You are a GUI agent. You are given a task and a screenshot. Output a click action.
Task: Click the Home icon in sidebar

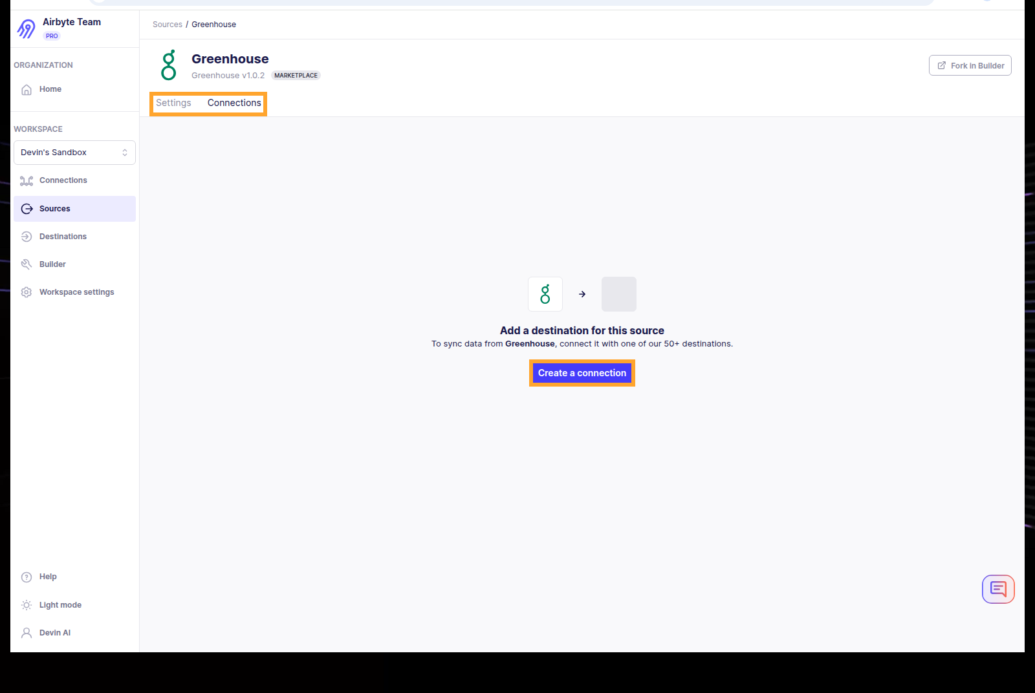pyautogui.click(x=27, y=90)
